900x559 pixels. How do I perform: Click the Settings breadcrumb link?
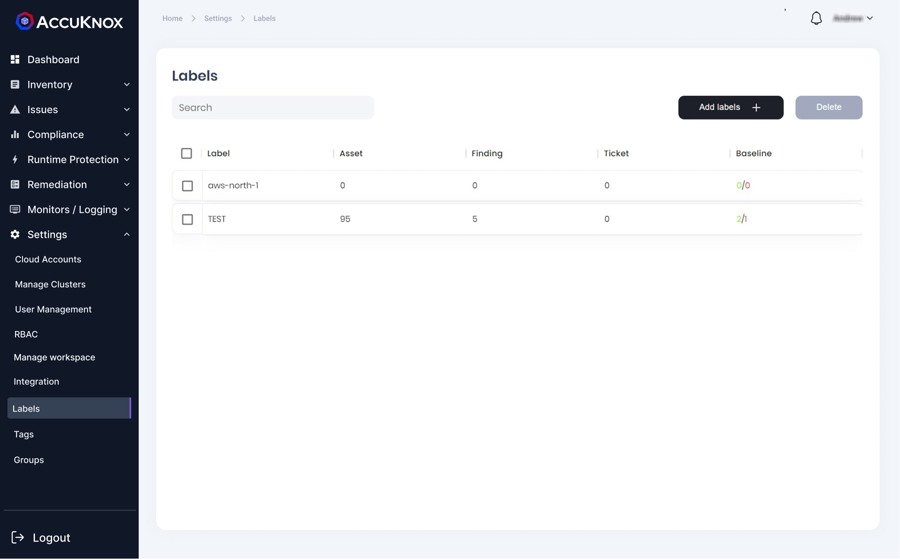click(x=218, y=18)
